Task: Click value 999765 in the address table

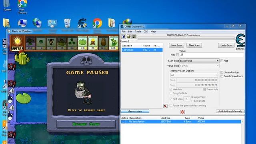Action: (x=201, y=122)
